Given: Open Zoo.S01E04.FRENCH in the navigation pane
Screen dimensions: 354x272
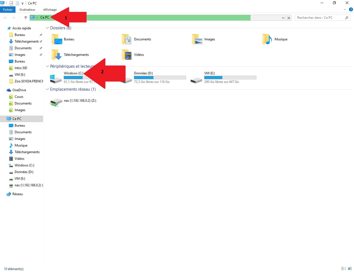Looking at the screenshot, I should coord(29,81).
